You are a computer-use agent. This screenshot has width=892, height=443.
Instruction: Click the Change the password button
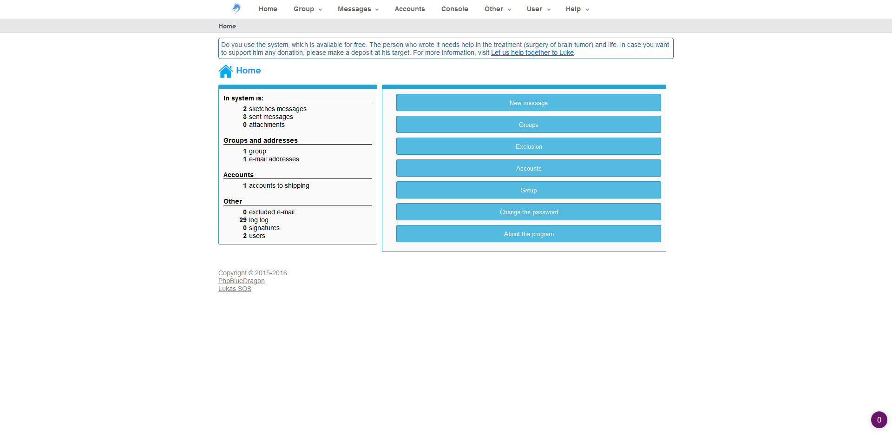pyautogui.click(x=529, y=212)
